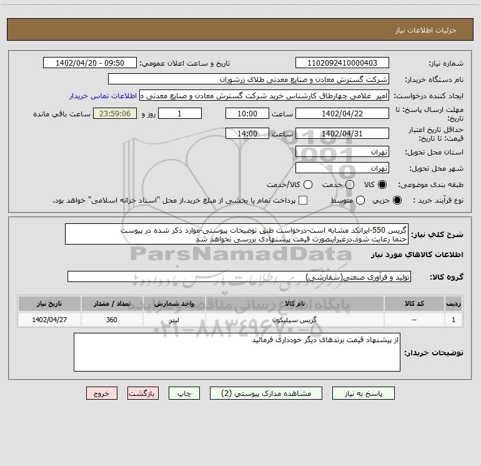Click the خروج exit button

(x=102, y=393)
